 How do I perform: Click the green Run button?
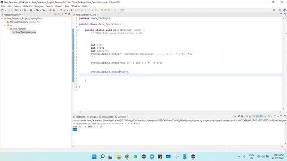(x=31, y=10)
